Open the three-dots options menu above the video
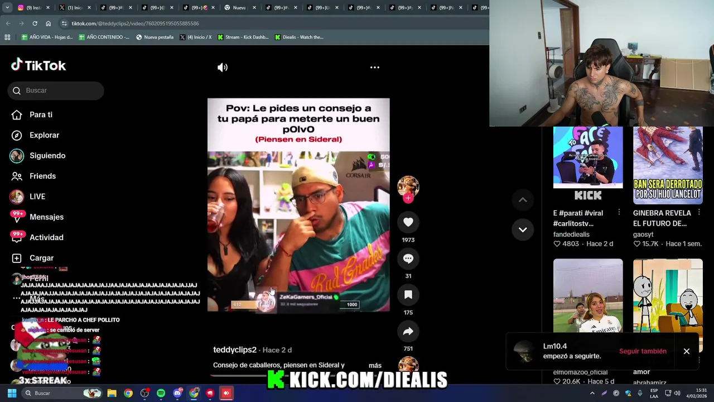 coord(375,68)
